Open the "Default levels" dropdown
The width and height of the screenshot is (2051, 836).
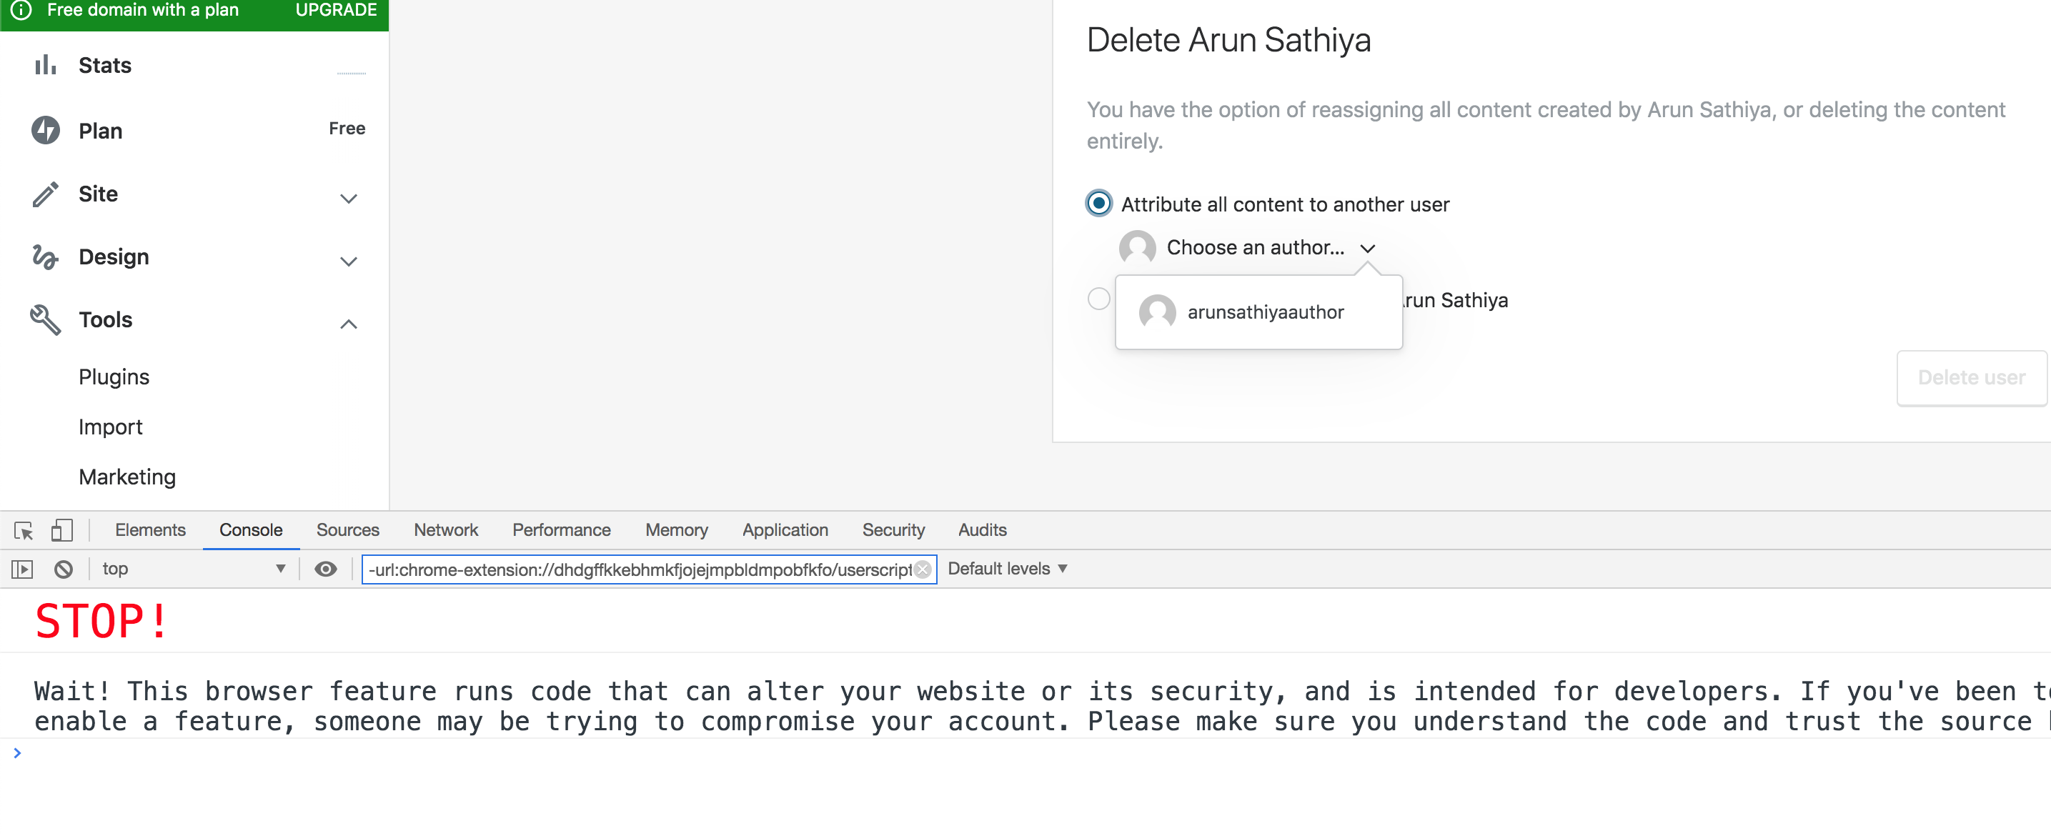point(1008,569)
